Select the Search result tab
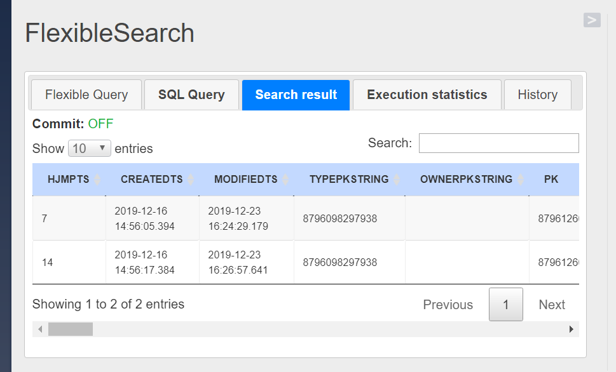Image resolution: width=616 pixels, height=372 pixels. pyautogui.click(x=296, y=95)
